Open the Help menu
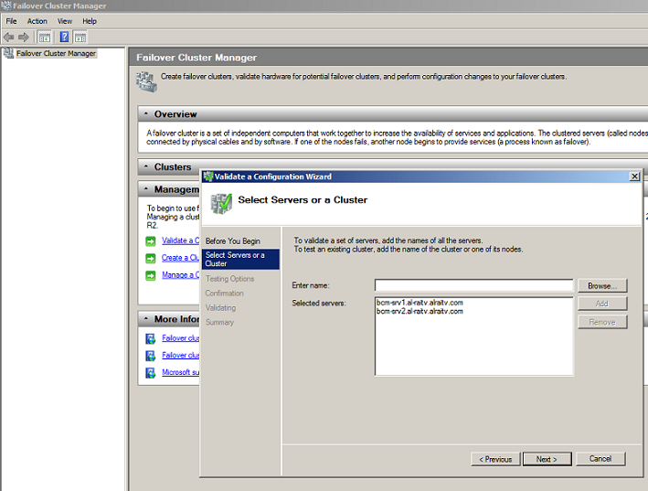The height and width of the screenshot is (491, 648). pos(90,21)
